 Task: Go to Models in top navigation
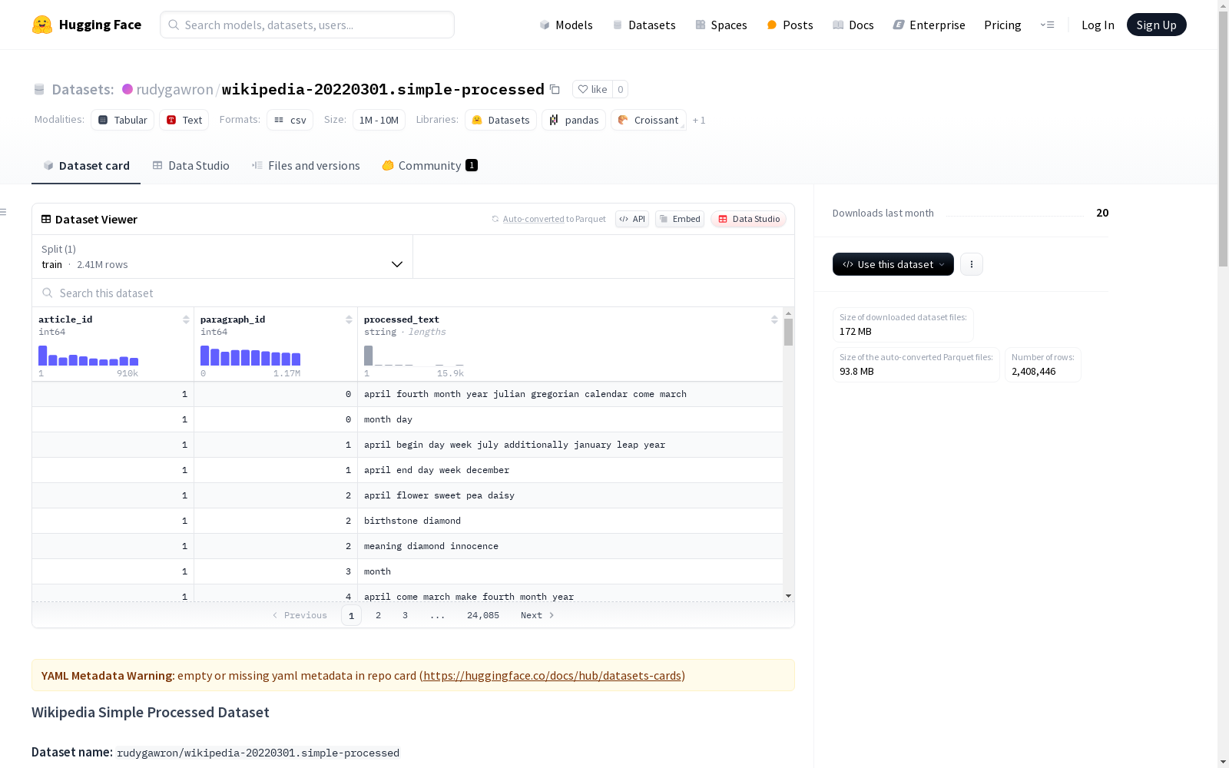(x=566, y=25)
